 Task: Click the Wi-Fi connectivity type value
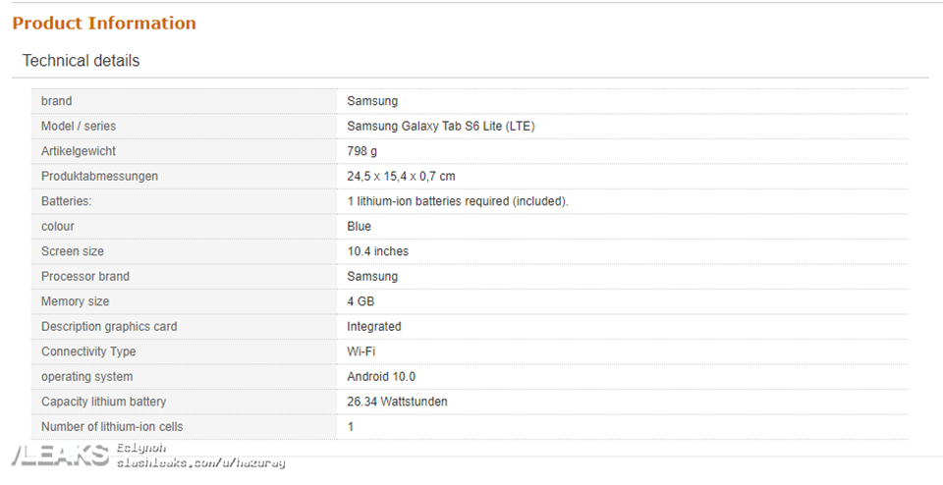(x=361, y=351)
